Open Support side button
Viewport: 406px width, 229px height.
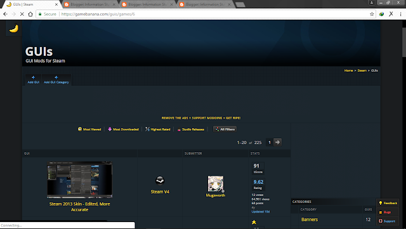[388, 221]
